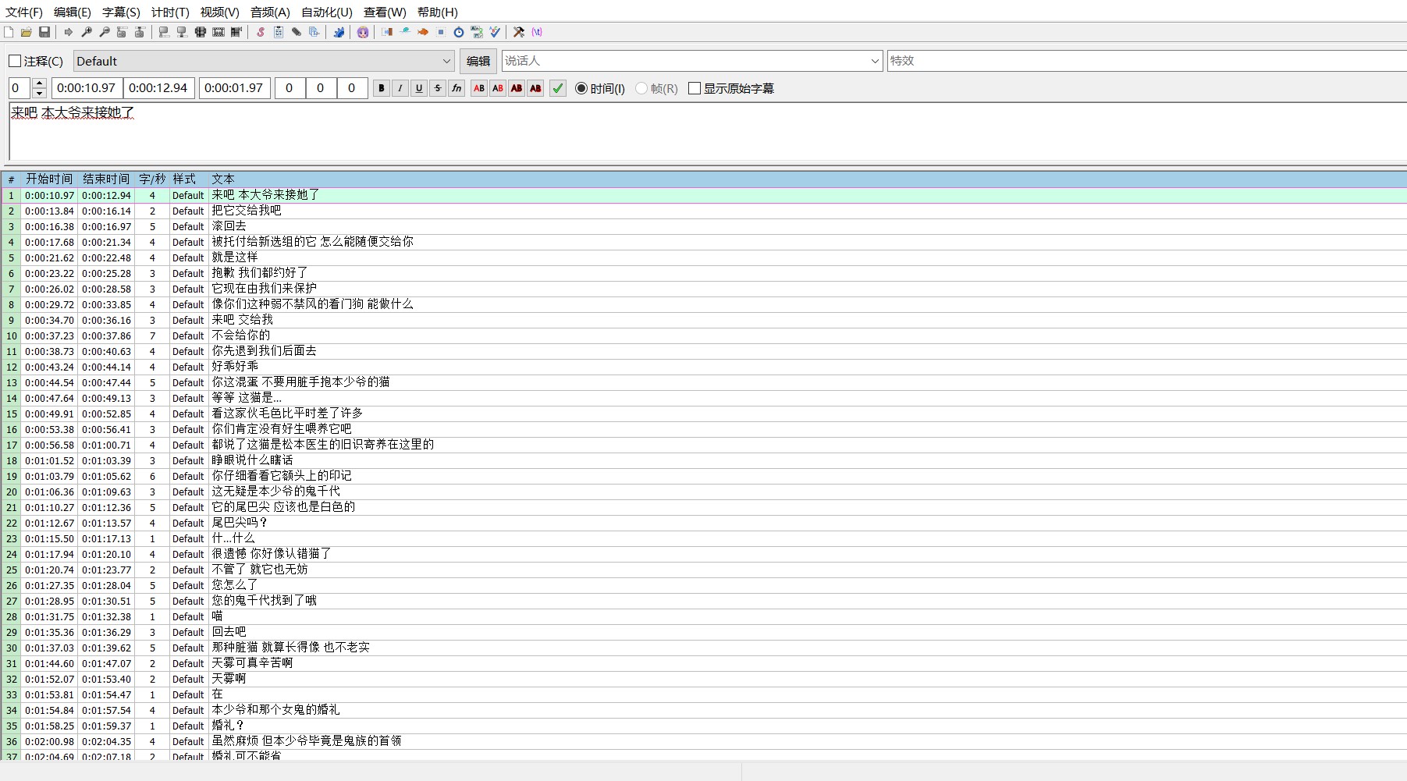This screenshot has width=1407, height=781.
Task: Choose font name with fn button
Action: tap(457, 88)
